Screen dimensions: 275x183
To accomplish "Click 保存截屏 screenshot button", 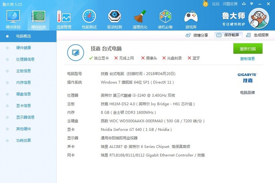I will (x=229, y=35).
